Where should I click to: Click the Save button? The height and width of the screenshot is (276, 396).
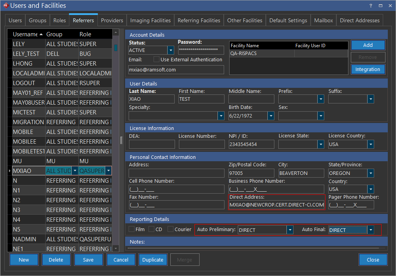coord(88,260)
